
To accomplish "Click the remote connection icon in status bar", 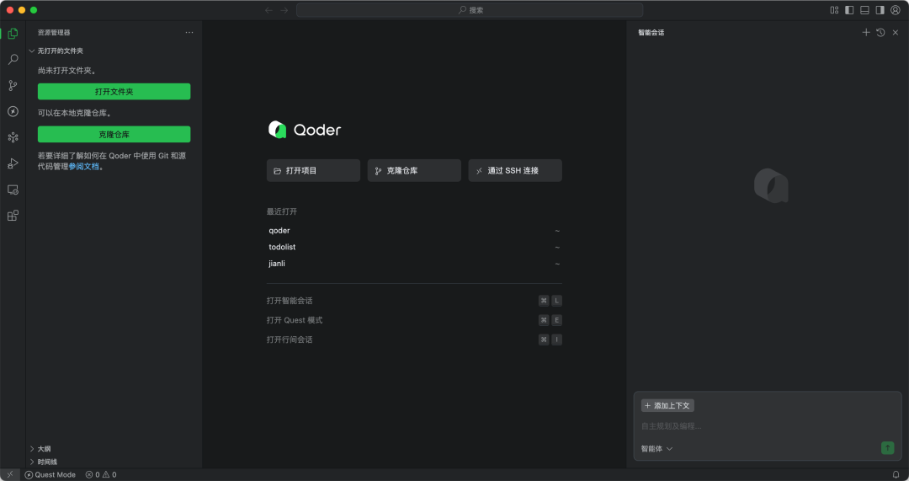I will [x=10, y=474].
